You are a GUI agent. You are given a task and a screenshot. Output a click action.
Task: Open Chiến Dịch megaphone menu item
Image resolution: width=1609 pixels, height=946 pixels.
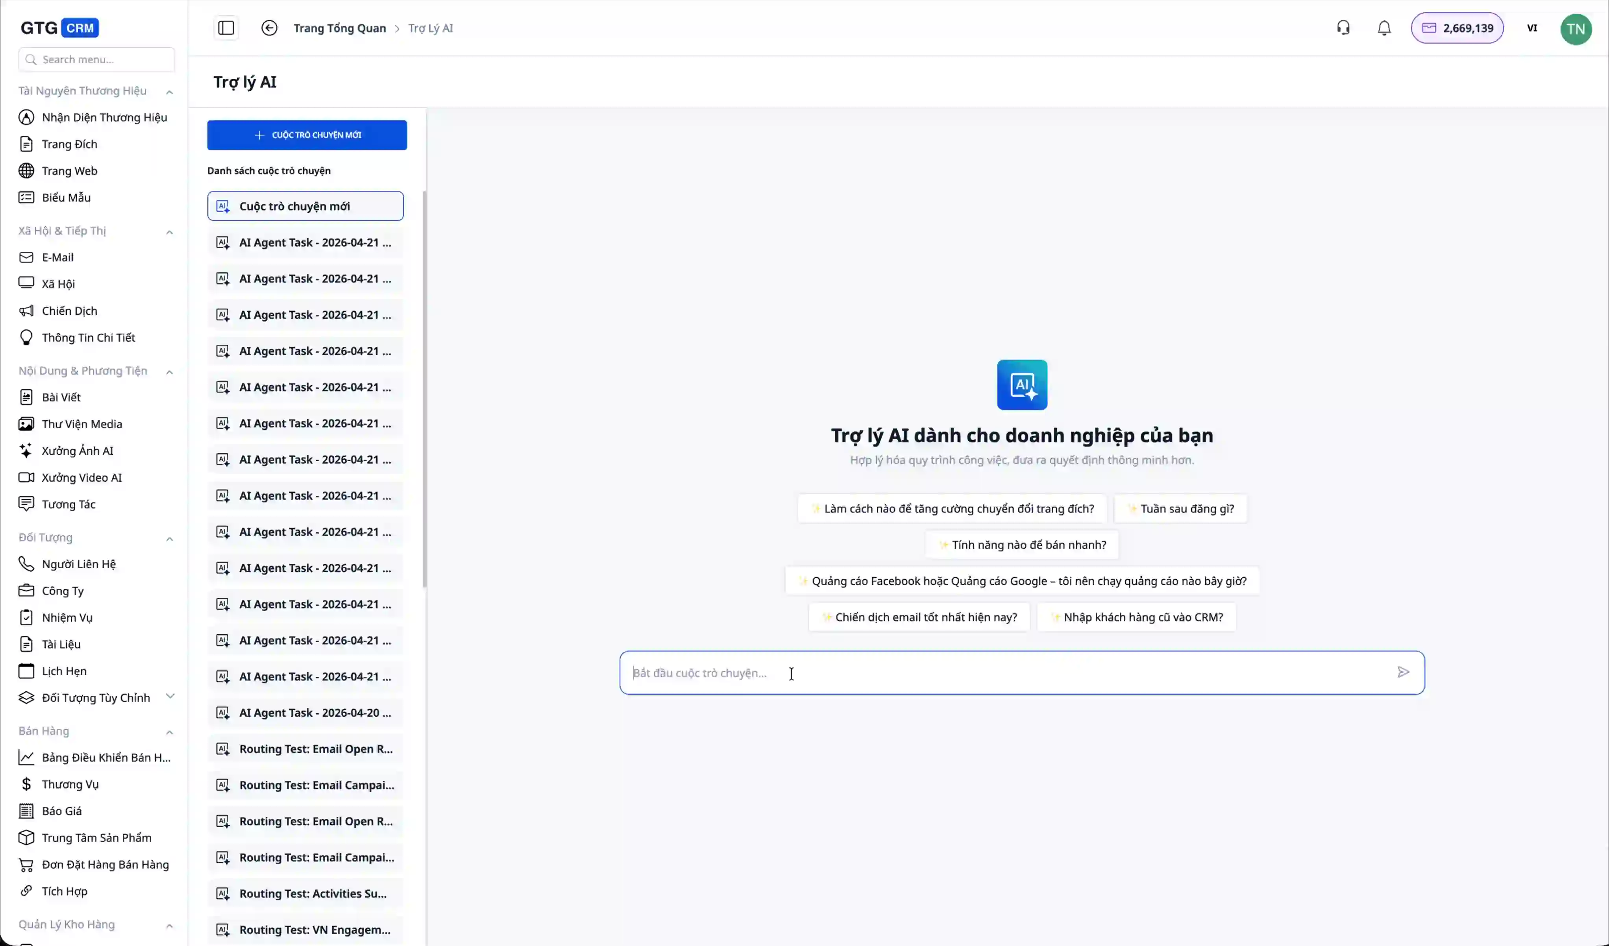69,311
